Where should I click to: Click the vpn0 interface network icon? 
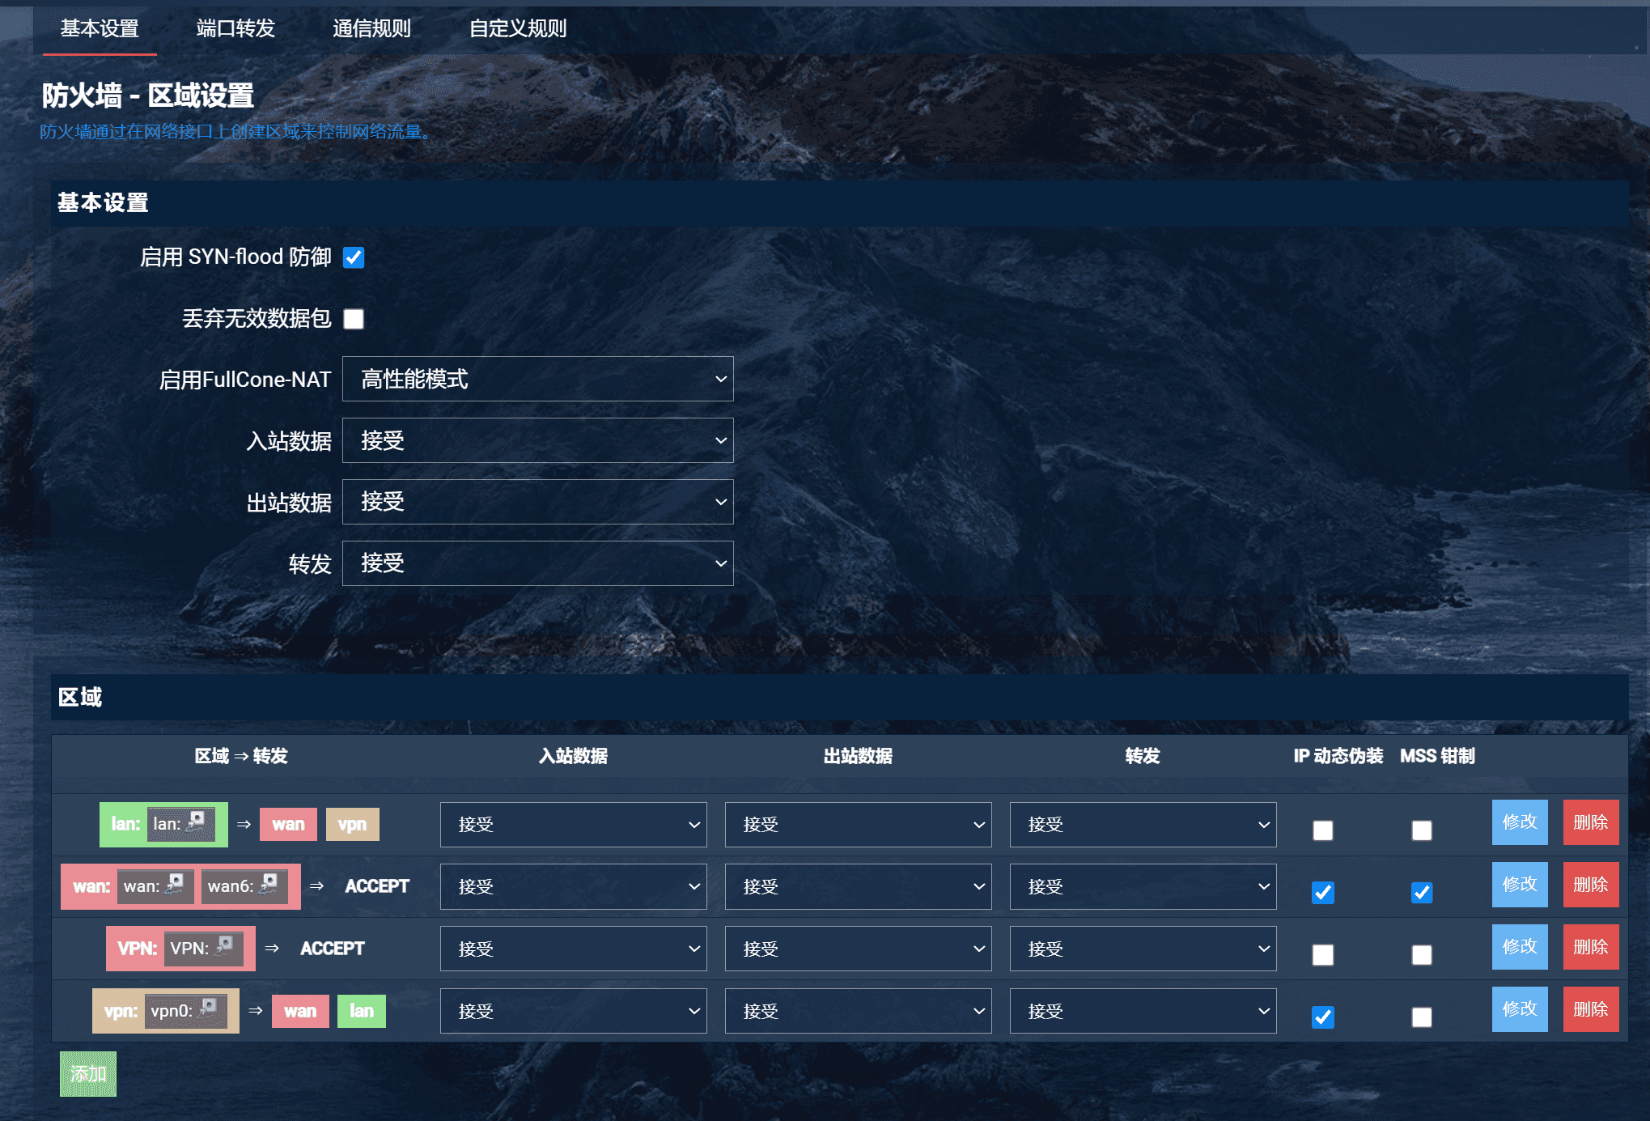pos(209,1009)
